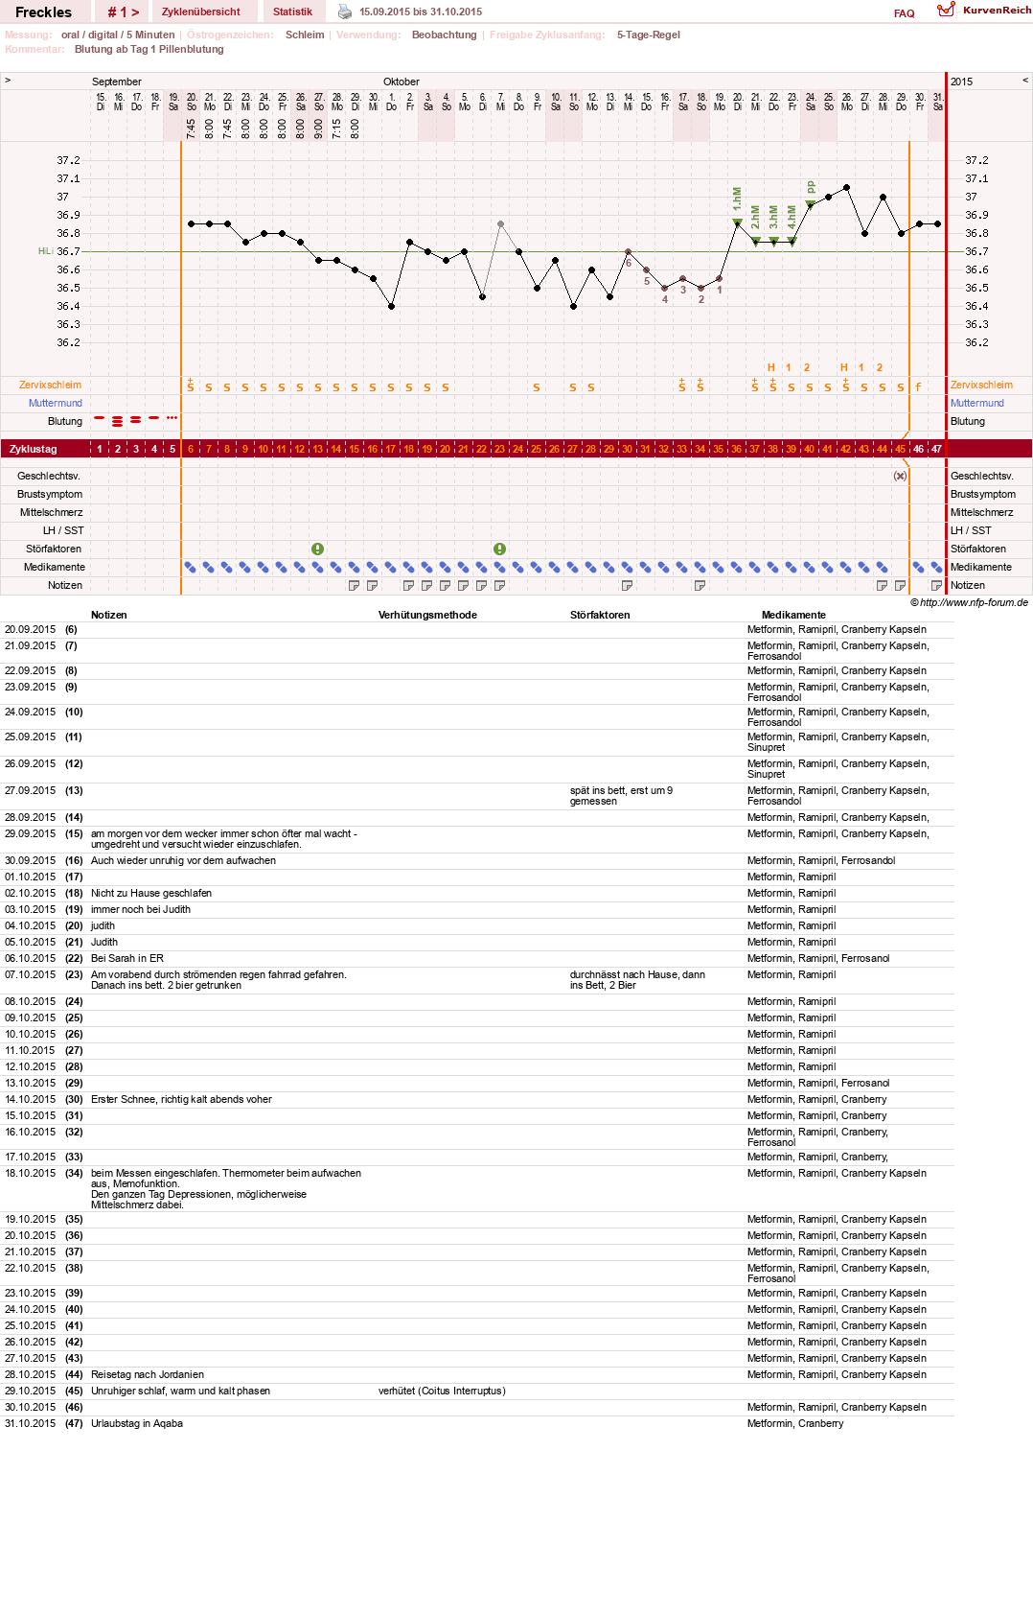The image size is (1033, 1614).
Task: Click the green Störfaktoren icon on cycle day 13
Action: (x=318, y=549)
